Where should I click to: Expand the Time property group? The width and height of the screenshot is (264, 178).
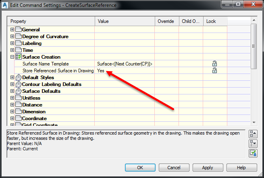click(12, 50)
